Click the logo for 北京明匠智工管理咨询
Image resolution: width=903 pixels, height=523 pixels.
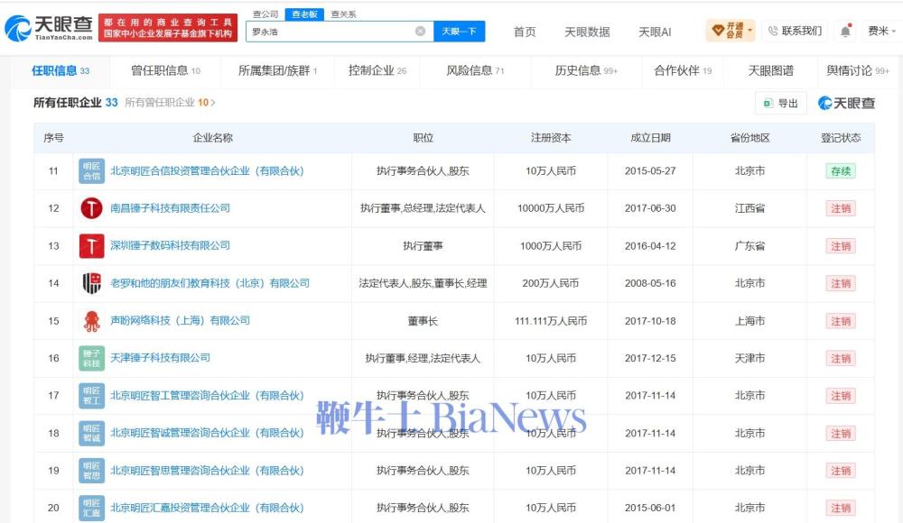click(x=91, y=395)
